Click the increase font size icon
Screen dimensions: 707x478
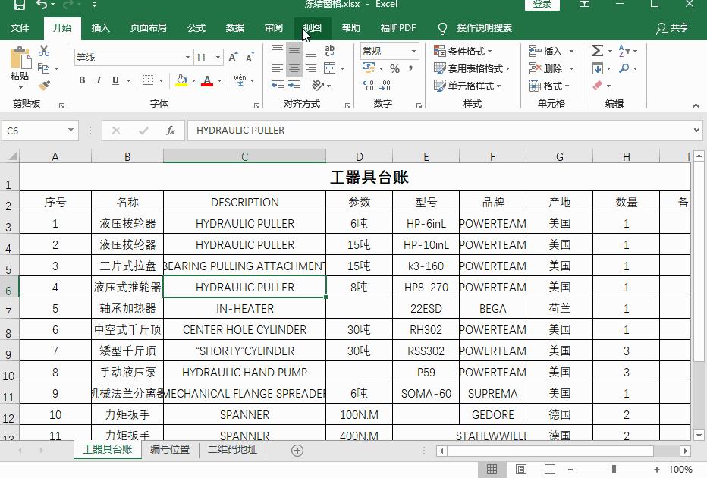[x=233, y=55]
